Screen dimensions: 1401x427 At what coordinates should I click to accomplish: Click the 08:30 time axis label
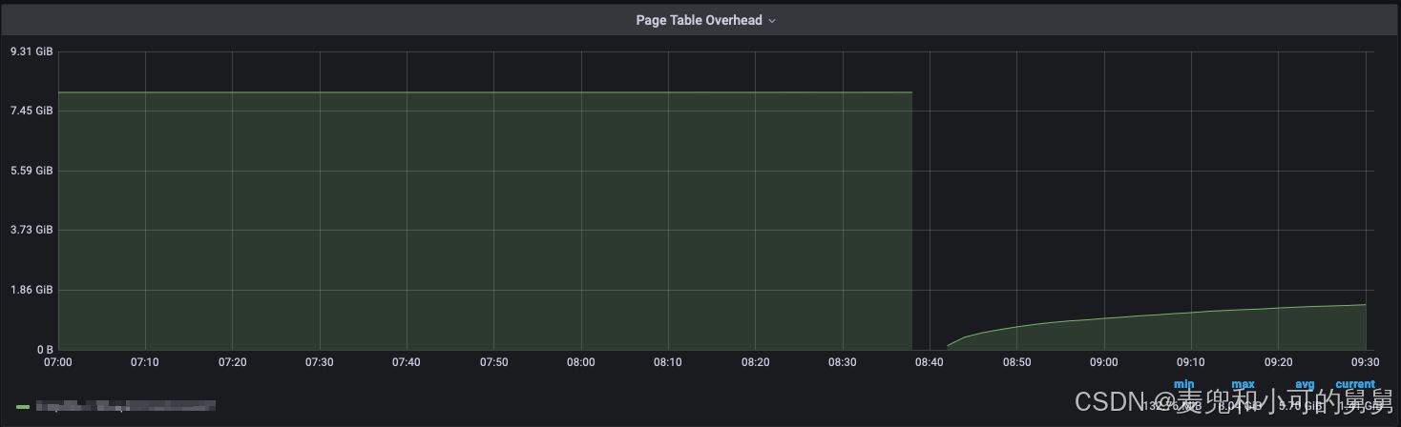click(x=843, y=362)
